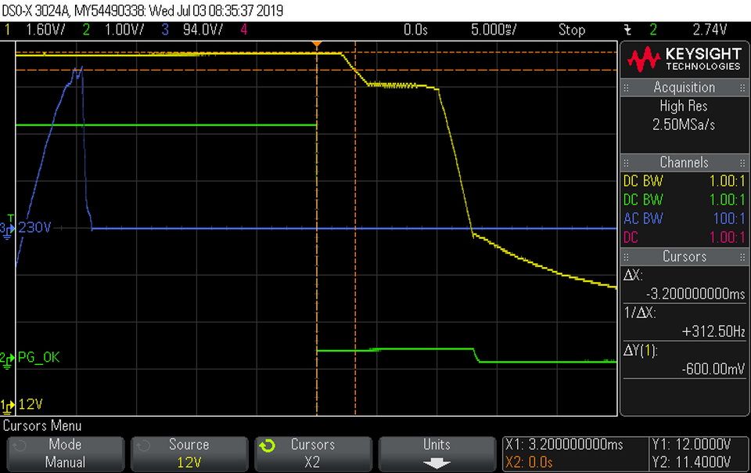Click the orange trigger time marker triangle
Image resolution: width=751 pixels, height=473 pixels.
pyautogui.click(x=317, y=44)
